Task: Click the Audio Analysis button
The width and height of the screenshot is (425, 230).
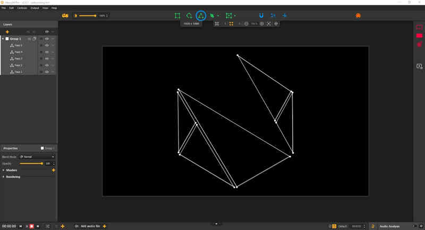Action: (x=389, y=226)
